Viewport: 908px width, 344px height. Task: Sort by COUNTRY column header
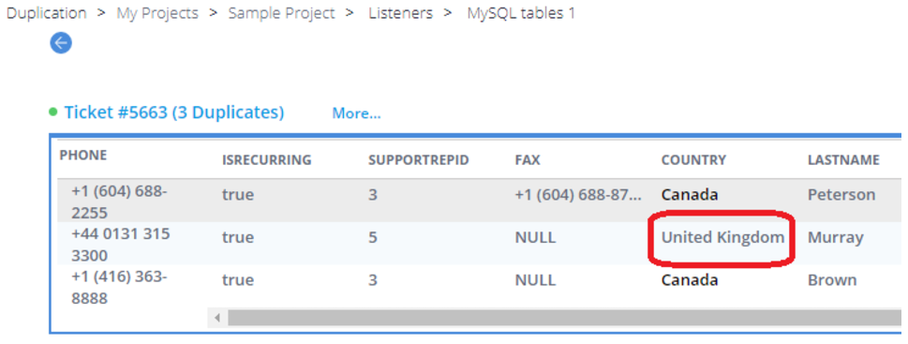[x=693, y=160]
